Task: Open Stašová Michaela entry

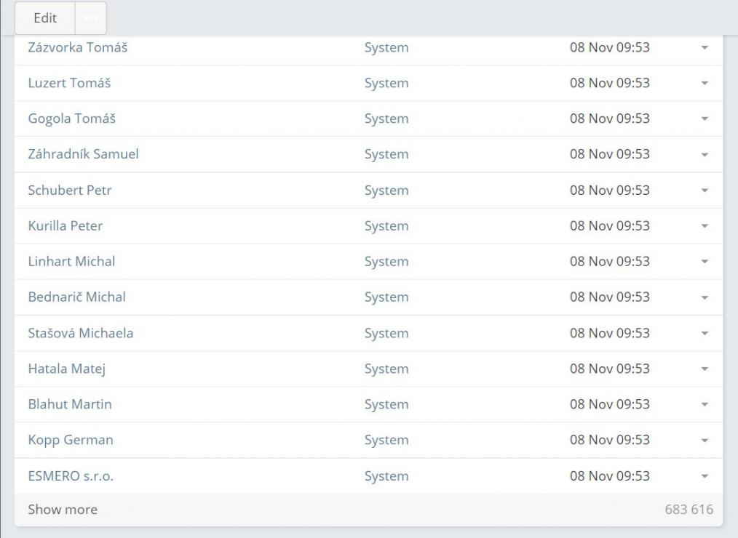Action: coord(80,333)
